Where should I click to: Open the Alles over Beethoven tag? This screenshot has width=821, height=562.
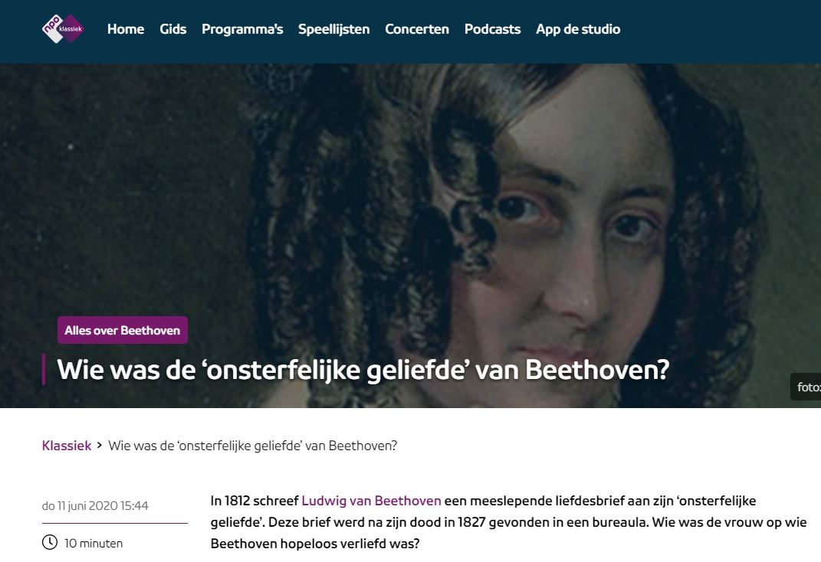tap(123, 330)
